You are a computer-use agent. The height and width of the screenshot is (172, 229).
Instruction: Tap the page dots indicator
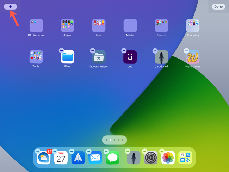[x=114, y=140]
